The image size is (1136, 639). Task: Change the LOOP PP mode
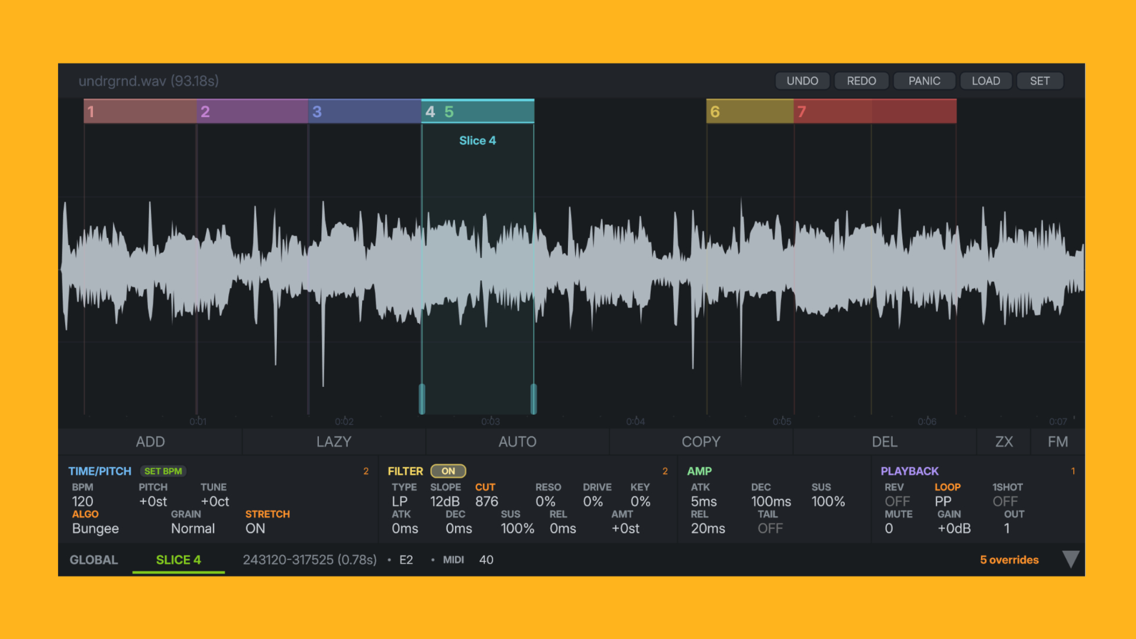(x=943, y=501)
